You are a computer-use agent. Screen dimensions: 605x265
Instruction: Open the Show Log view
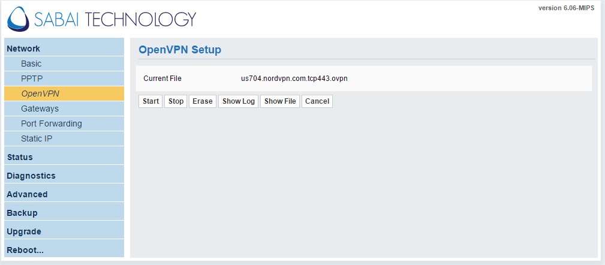coord(238,101)
